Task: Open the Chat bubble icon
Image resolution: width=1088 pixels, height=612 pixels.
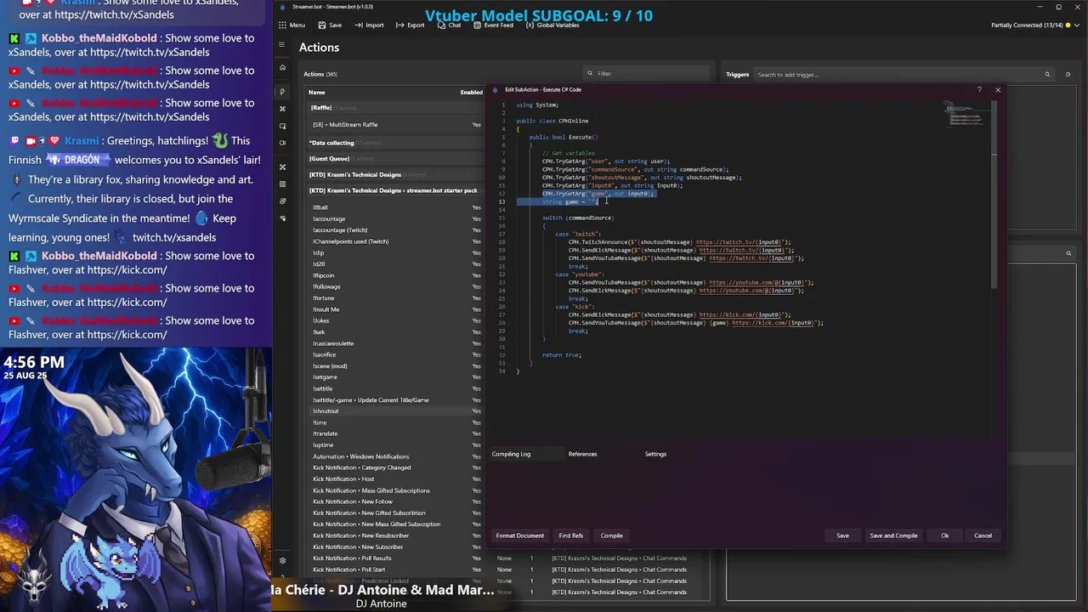Action: point(441,25)
